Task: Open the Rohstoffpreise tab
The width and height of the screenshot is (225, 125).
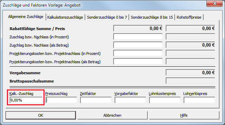Action: coord(189,17)
